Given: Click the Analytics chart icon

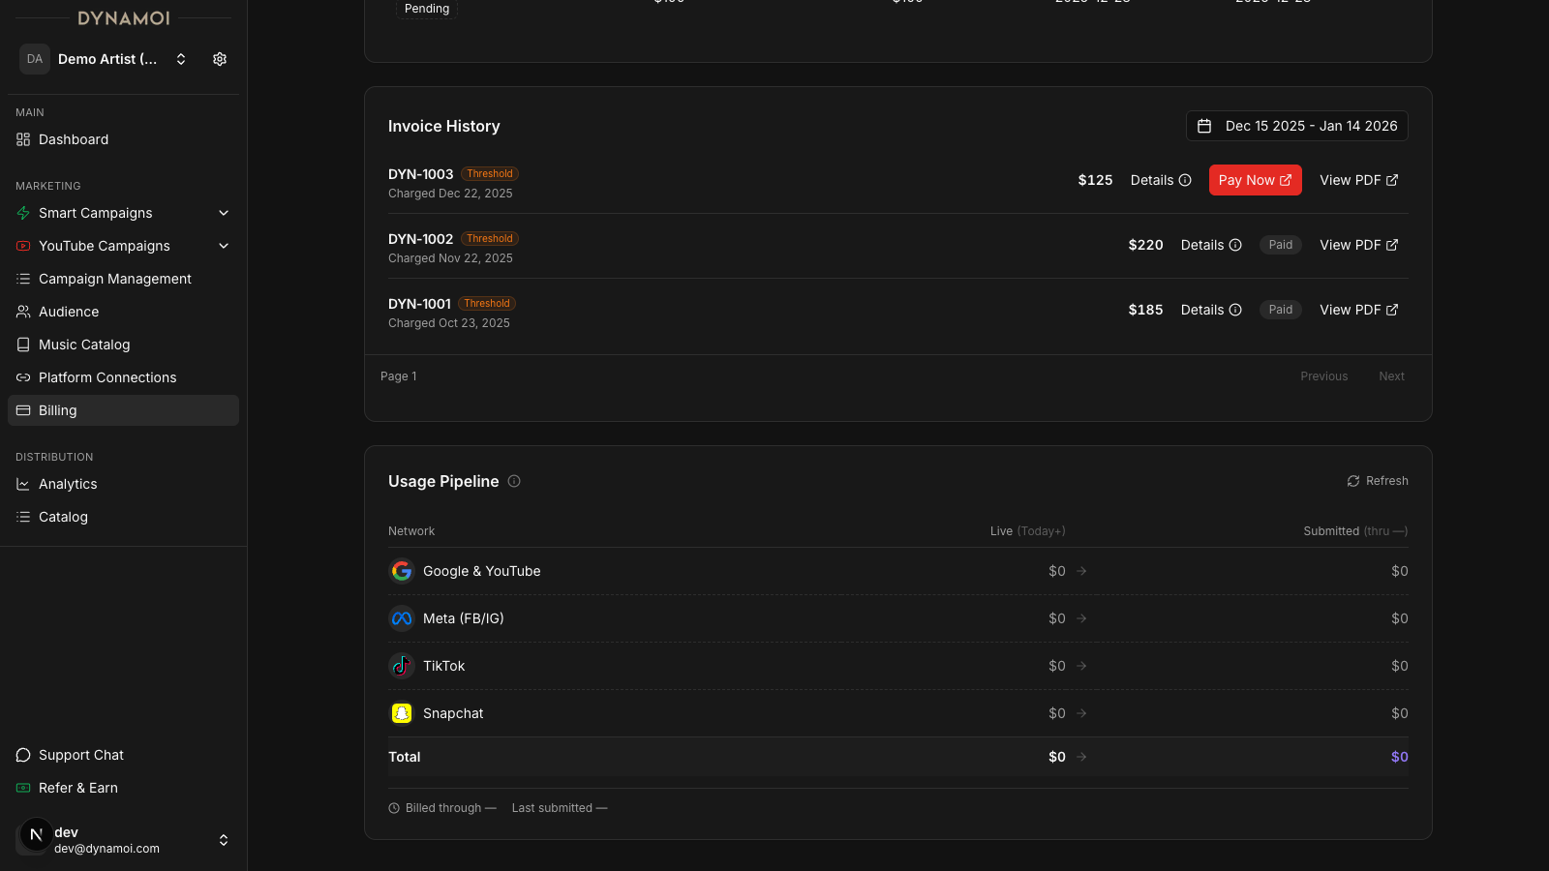Looking at the screenshot, I should (23, 484).
